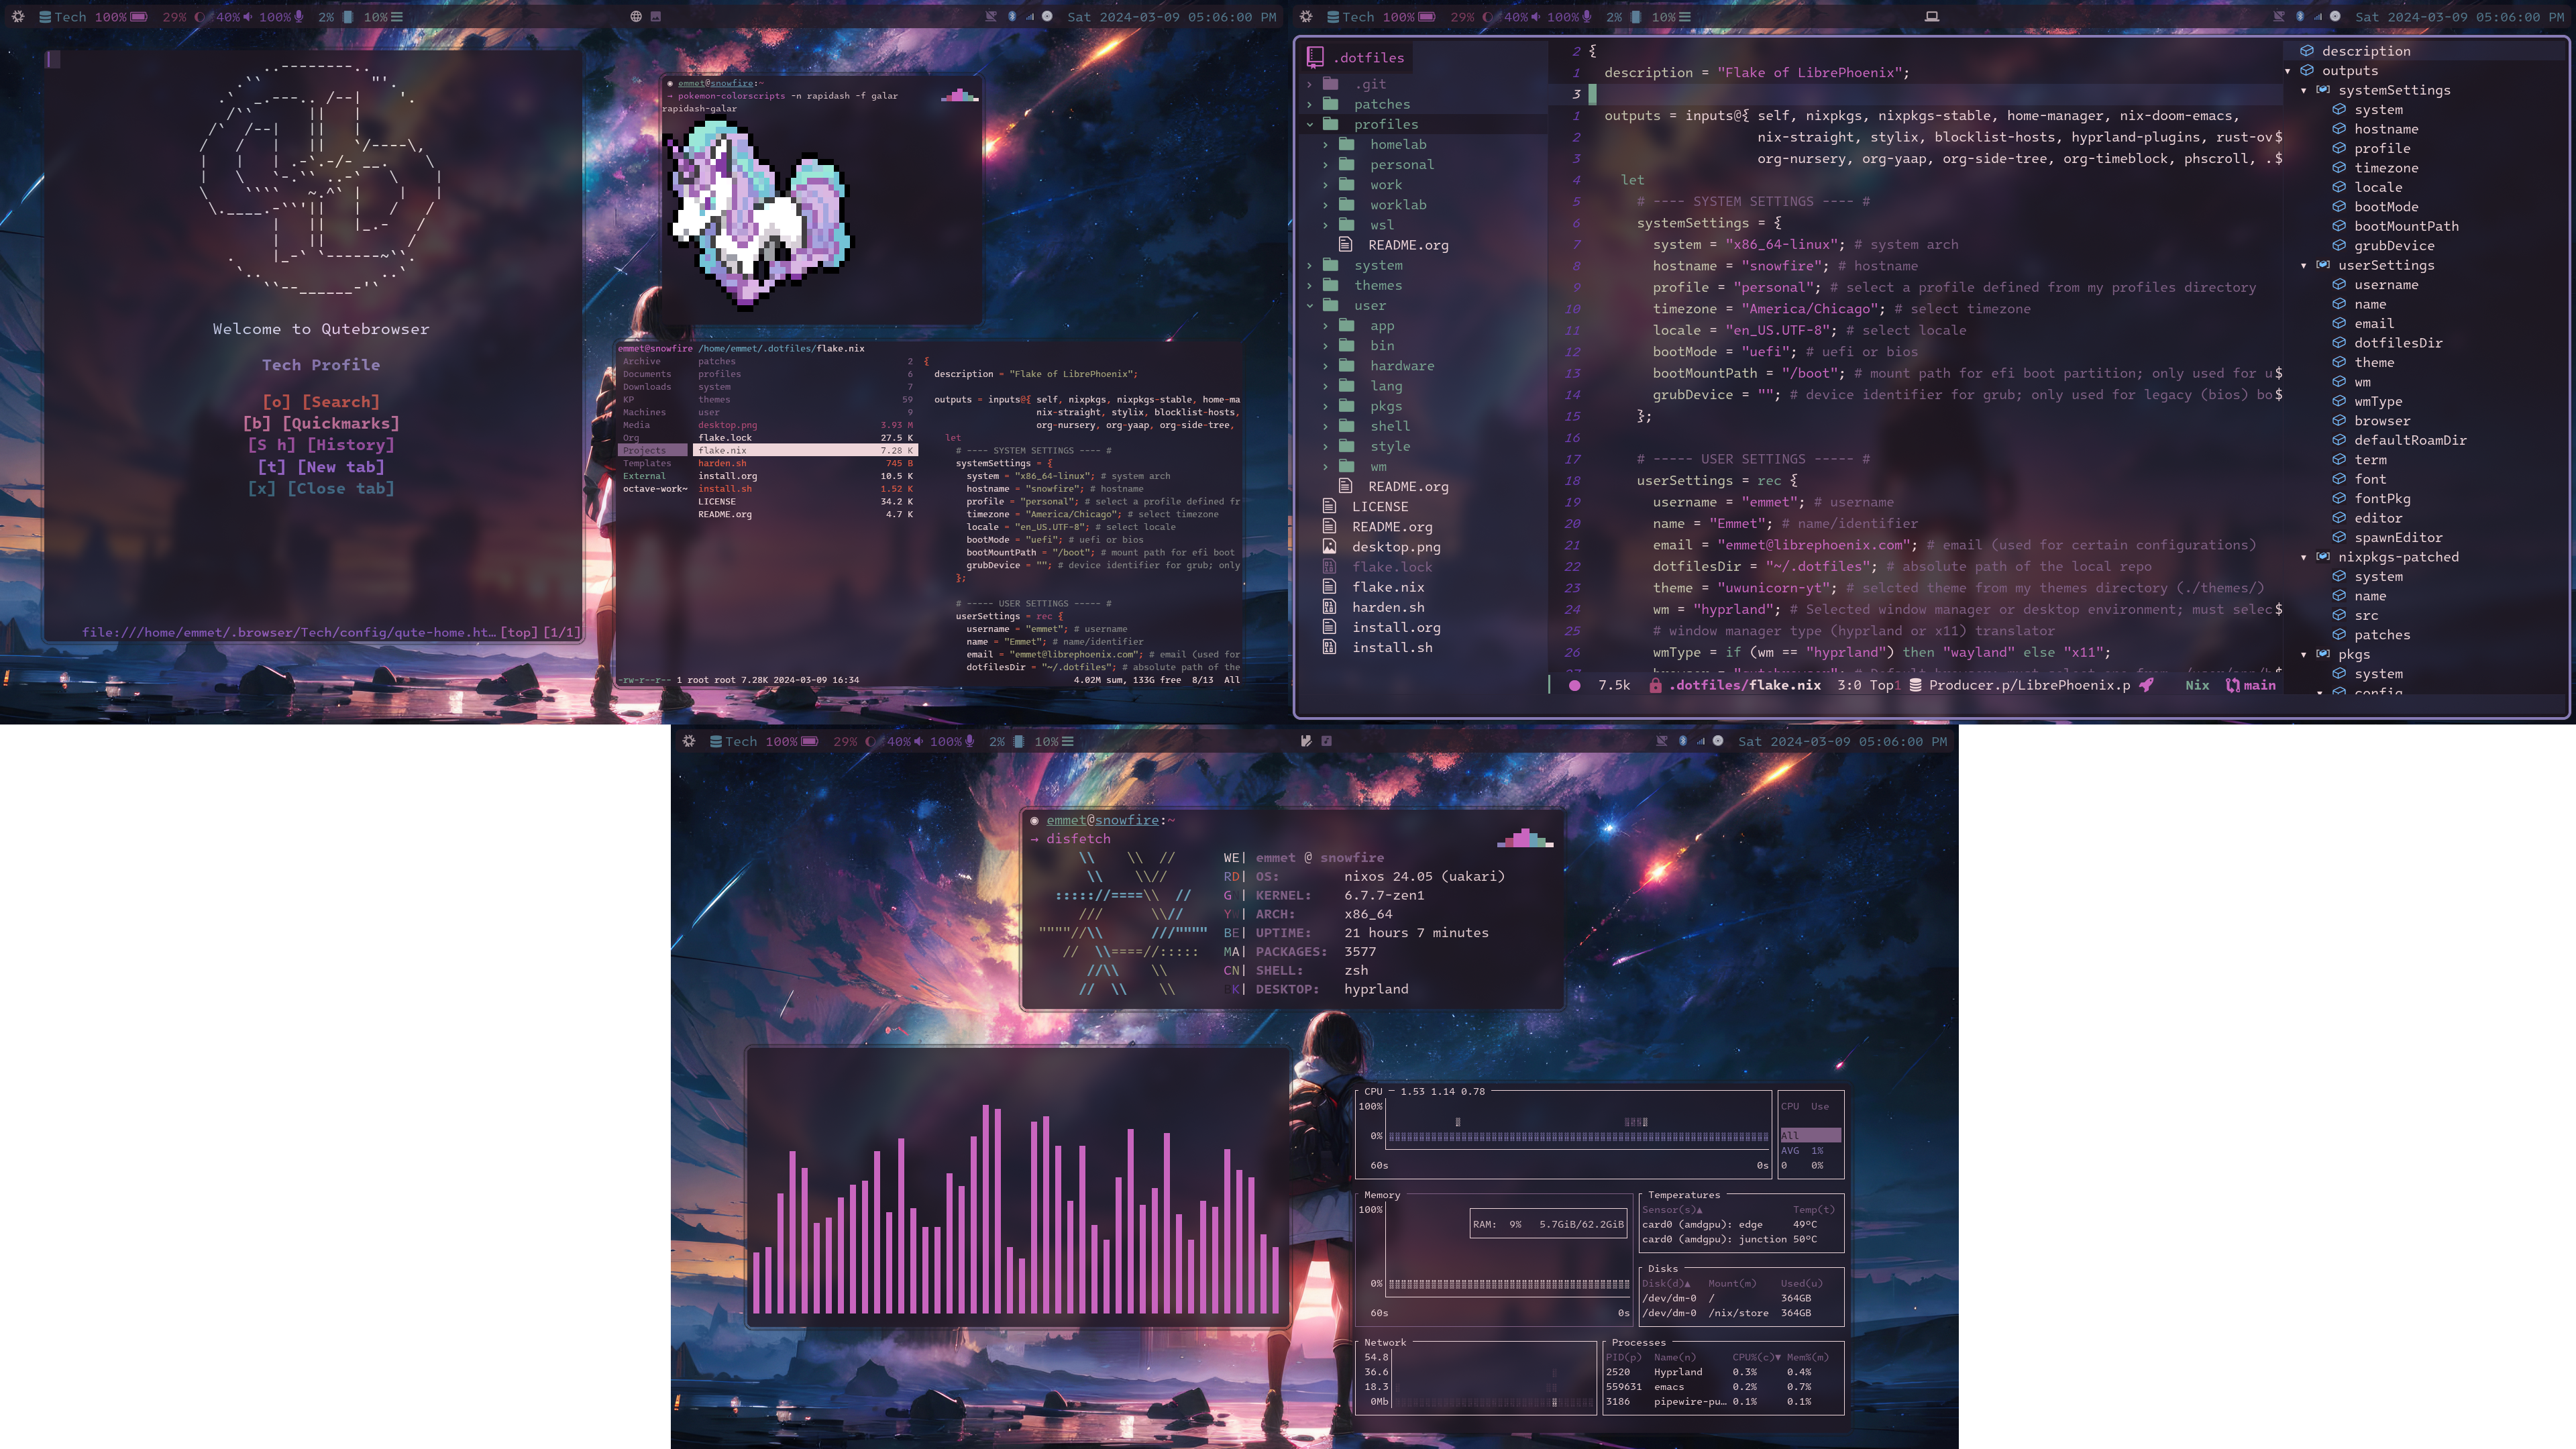Toggle the outputs section in flake.nix
Screen dimensions: 2576x1449
pos(2288,69)
